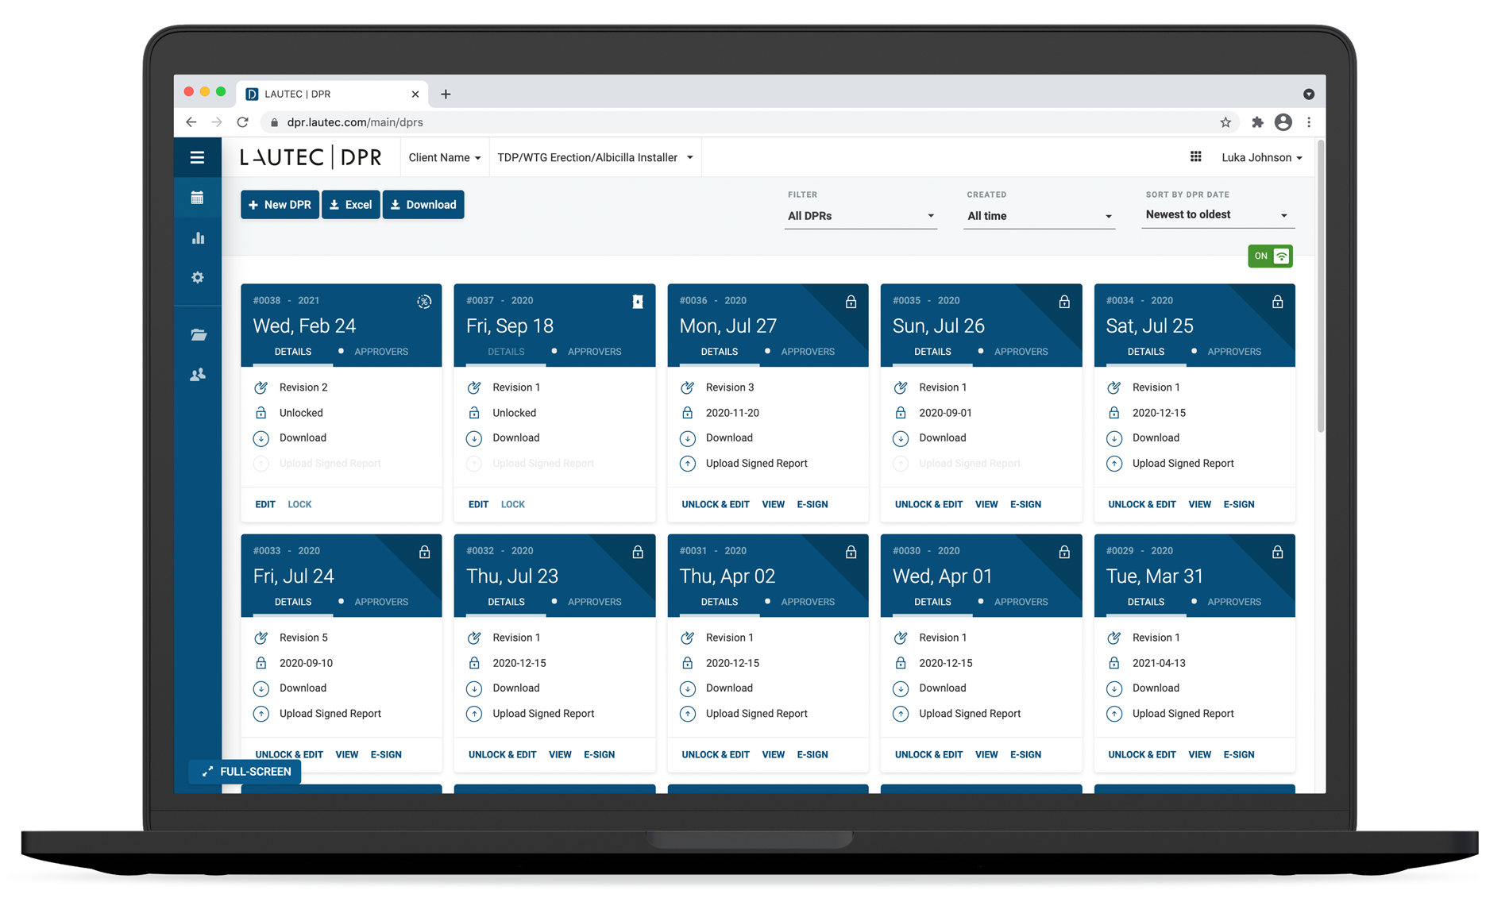The height and width of the screenshot is (921, 1509).
Task: Click the browser address bar URL
Action: tap(355, 122)
